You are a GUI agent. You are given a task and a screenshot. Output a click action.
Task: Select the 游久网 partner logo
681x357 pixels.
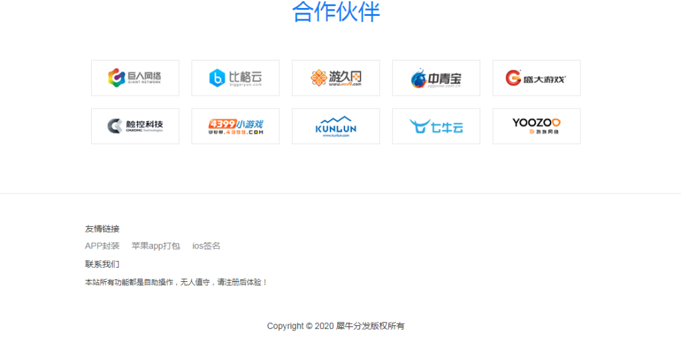point(336,78)
